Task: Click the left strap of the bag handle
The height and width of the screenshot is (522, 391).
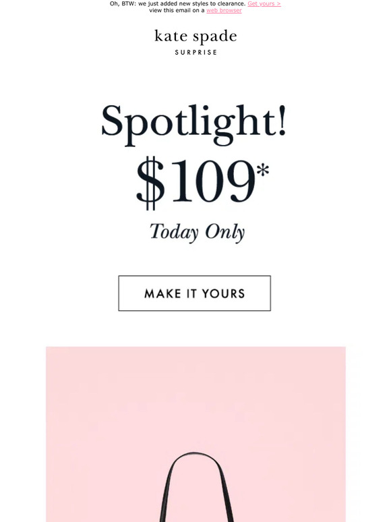Action: click(167, 493)
